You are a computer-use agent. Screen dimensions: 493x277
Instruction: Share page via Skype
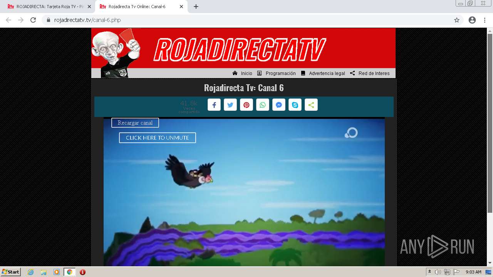click(295, 105)
